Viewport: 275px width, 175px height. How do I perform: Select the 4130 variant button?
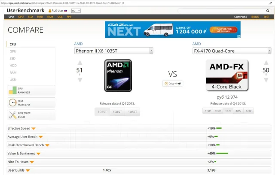218,111
